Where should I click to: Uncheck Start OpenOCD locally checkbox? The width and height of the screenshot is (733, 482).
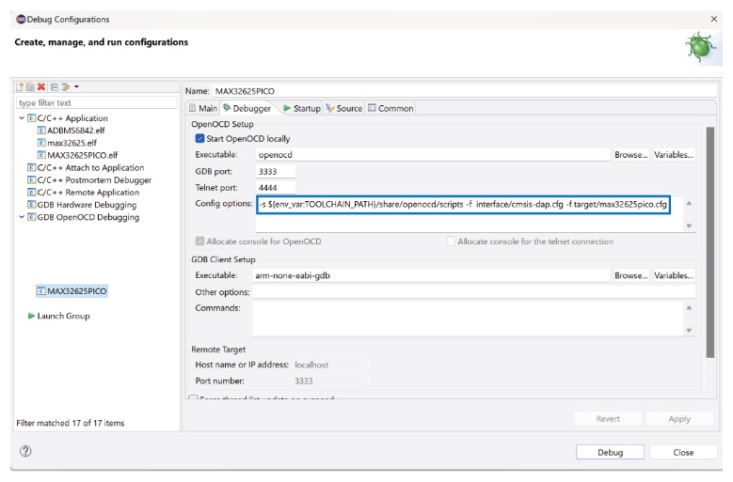click(x=200, y=138)
